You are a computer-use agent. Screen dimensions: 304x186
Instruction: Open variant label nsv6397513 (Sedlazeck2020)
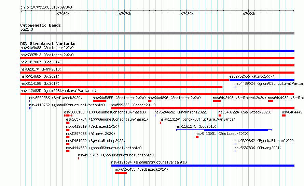(x=47, y=55)
